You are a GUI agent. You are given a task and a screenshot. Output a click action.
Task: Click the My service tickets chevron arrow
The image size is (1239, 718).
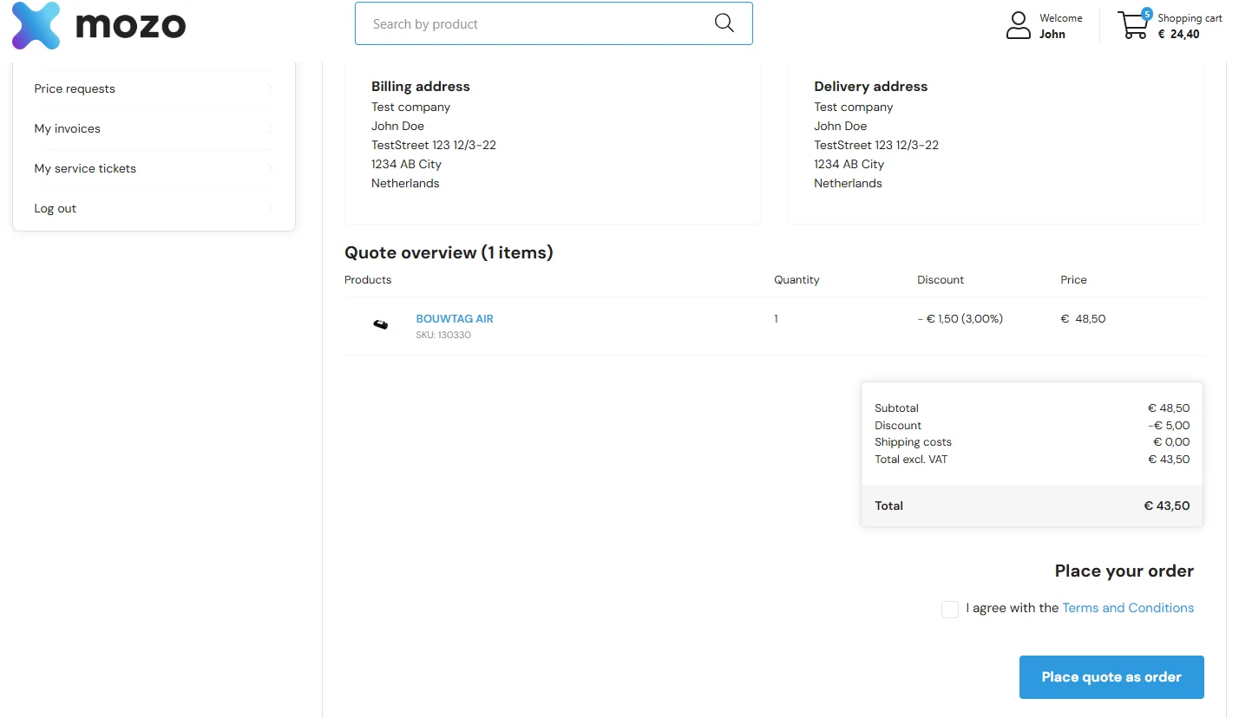pos(270,168)
